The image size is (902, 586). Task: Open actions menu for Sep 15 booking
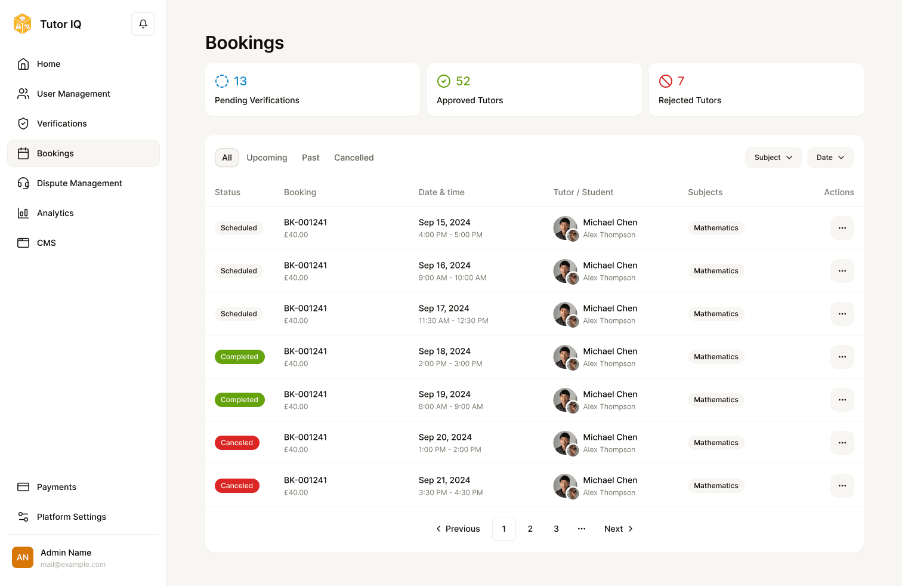click(842, 228)
